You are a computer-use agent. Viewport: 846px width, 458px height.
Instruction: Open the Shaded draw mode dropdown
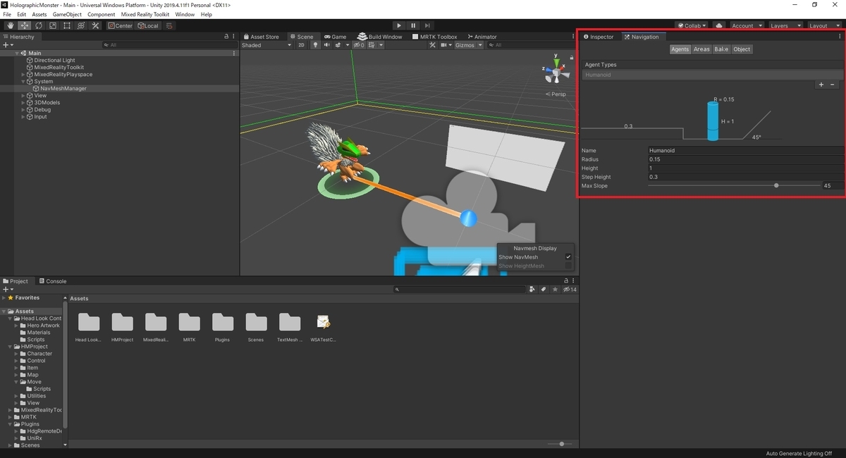tap(266, 45)
